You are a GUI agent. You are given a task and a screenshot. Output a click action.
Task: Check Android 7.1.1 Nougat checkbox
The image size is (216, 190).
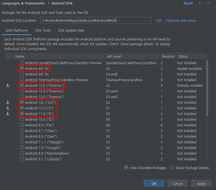tap(22, 142)
